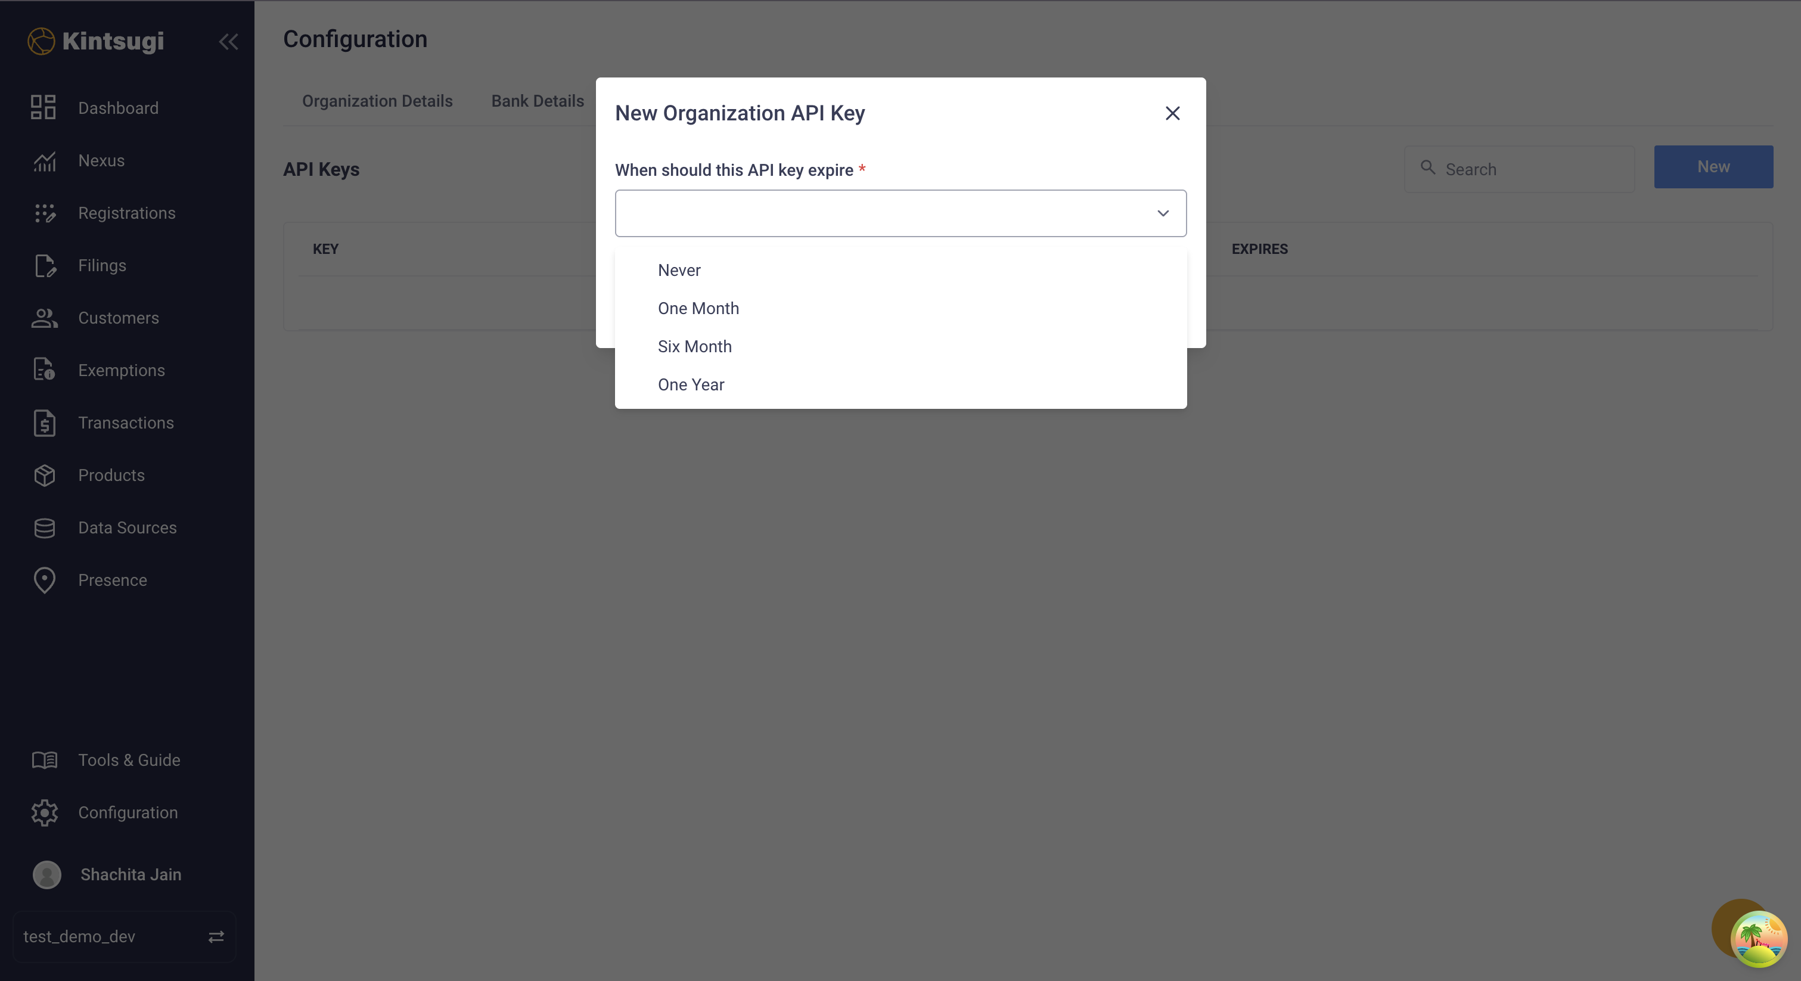Select the Nexus icon in sidebar
Image resolution: width=1801 pixels, height=981 pixels.
tap(45, 160)
